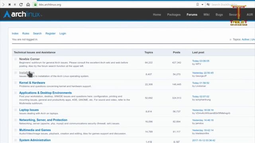The width and height of the screenshot is (255, 143).
Task: Open the Newbie Corner forum
Action: point(29,59)
